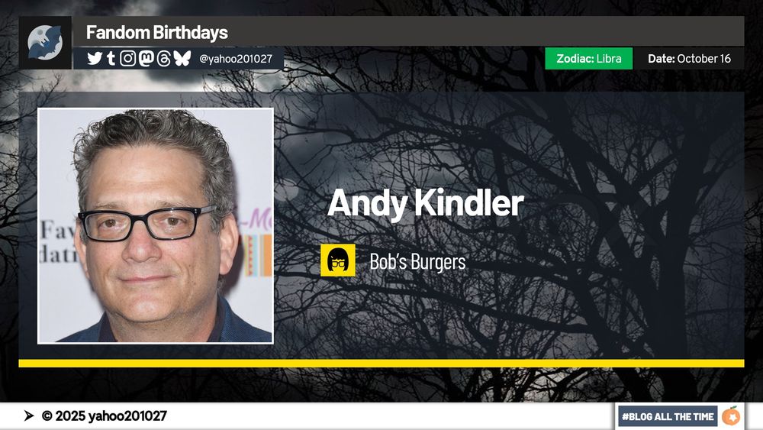Click the © 2025 yahoo201027 text
Viewport: 763px width, 430px height.
(x=104, y=416)
